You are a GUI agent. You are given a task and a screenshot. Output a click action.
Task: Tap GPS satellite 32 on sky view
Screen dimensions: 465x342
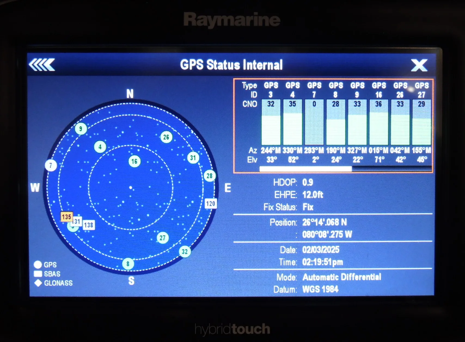(185, 252)
